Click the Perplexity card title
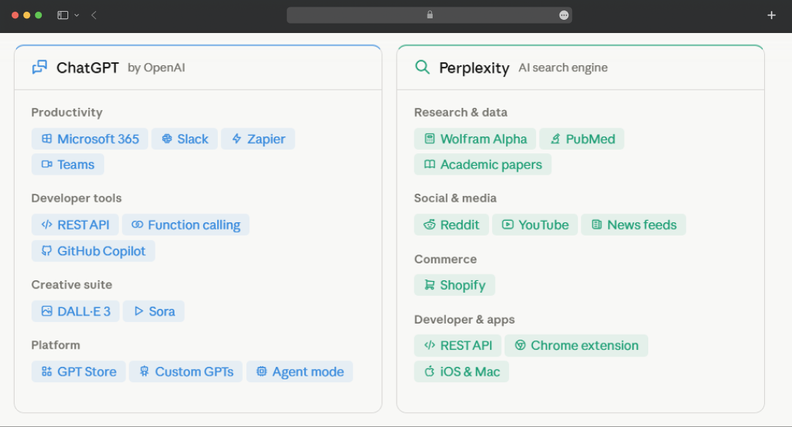This screenshot has width=792, height=427. pyautogui.click(x=474, y=67)
